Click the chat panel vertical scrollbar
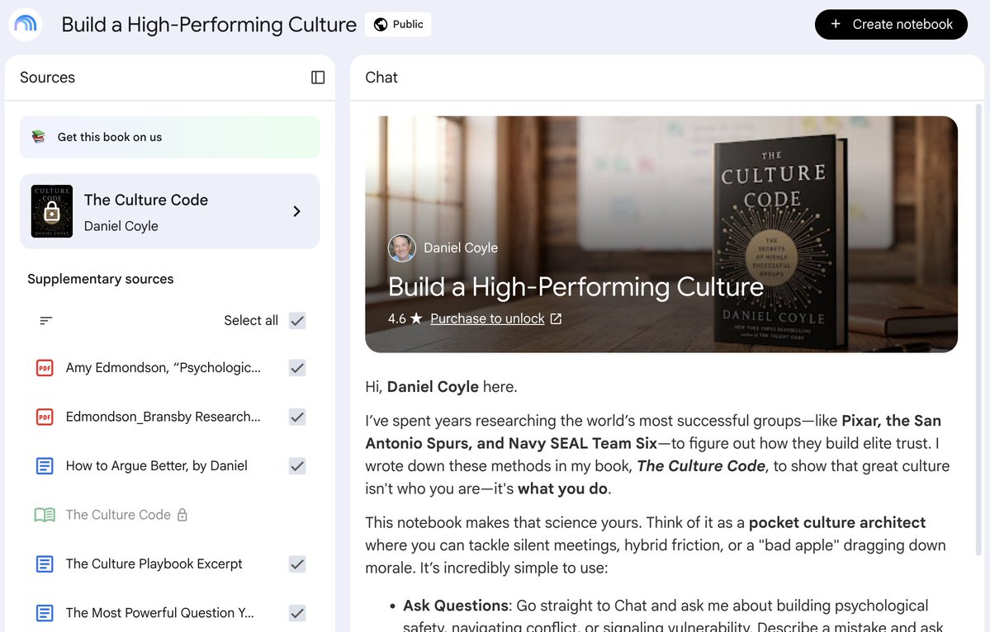The height and width of the screenshot is (632, 990). click(978, 328)
